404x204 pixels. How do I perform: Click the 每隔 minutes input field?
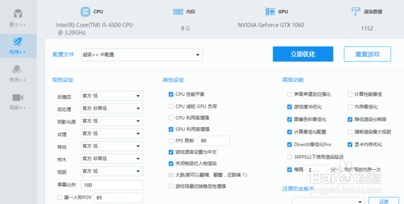(x=316, y=170)
